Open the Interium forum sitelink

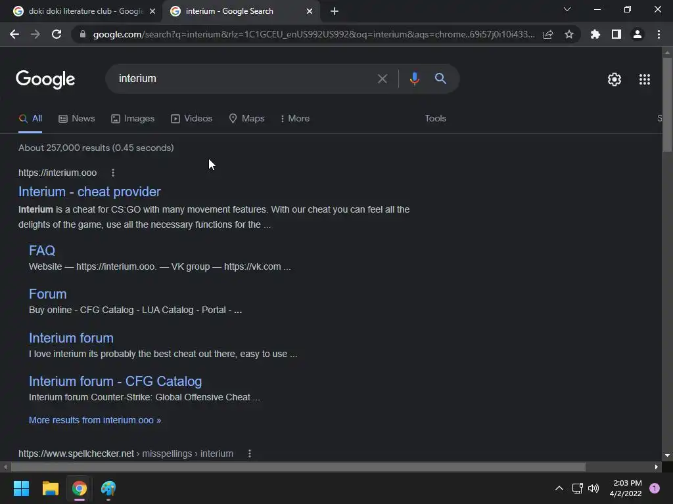(71, 338)
